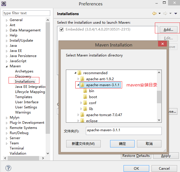Select Warnings under Maven

tap(23, 112)
